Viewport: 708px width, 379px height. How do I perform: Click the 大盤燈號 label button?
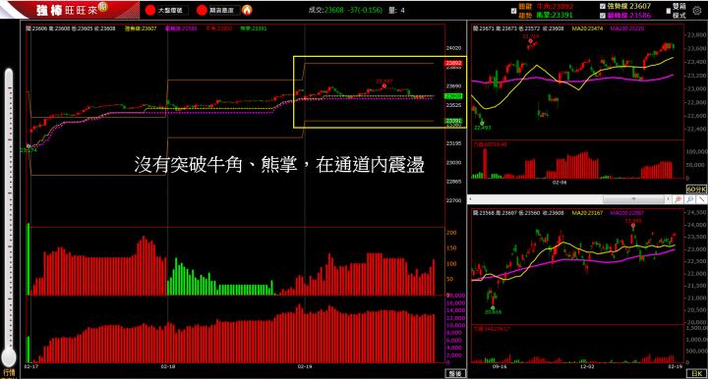172,10
